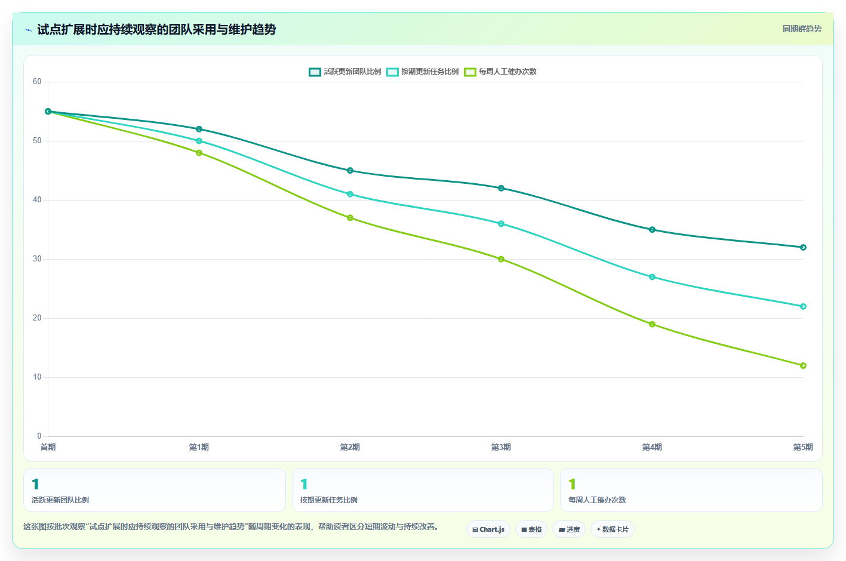Screen dimensions: 846x561
Task: Open the 按期更新任务比例 summary card
Action: 423,490
